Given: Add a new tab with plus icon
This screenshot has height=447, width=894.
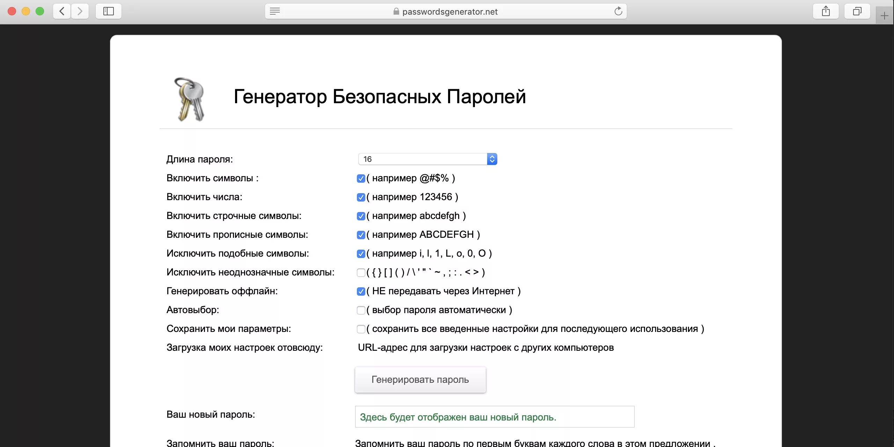Looking at the screenshot, I should point(884,16).
